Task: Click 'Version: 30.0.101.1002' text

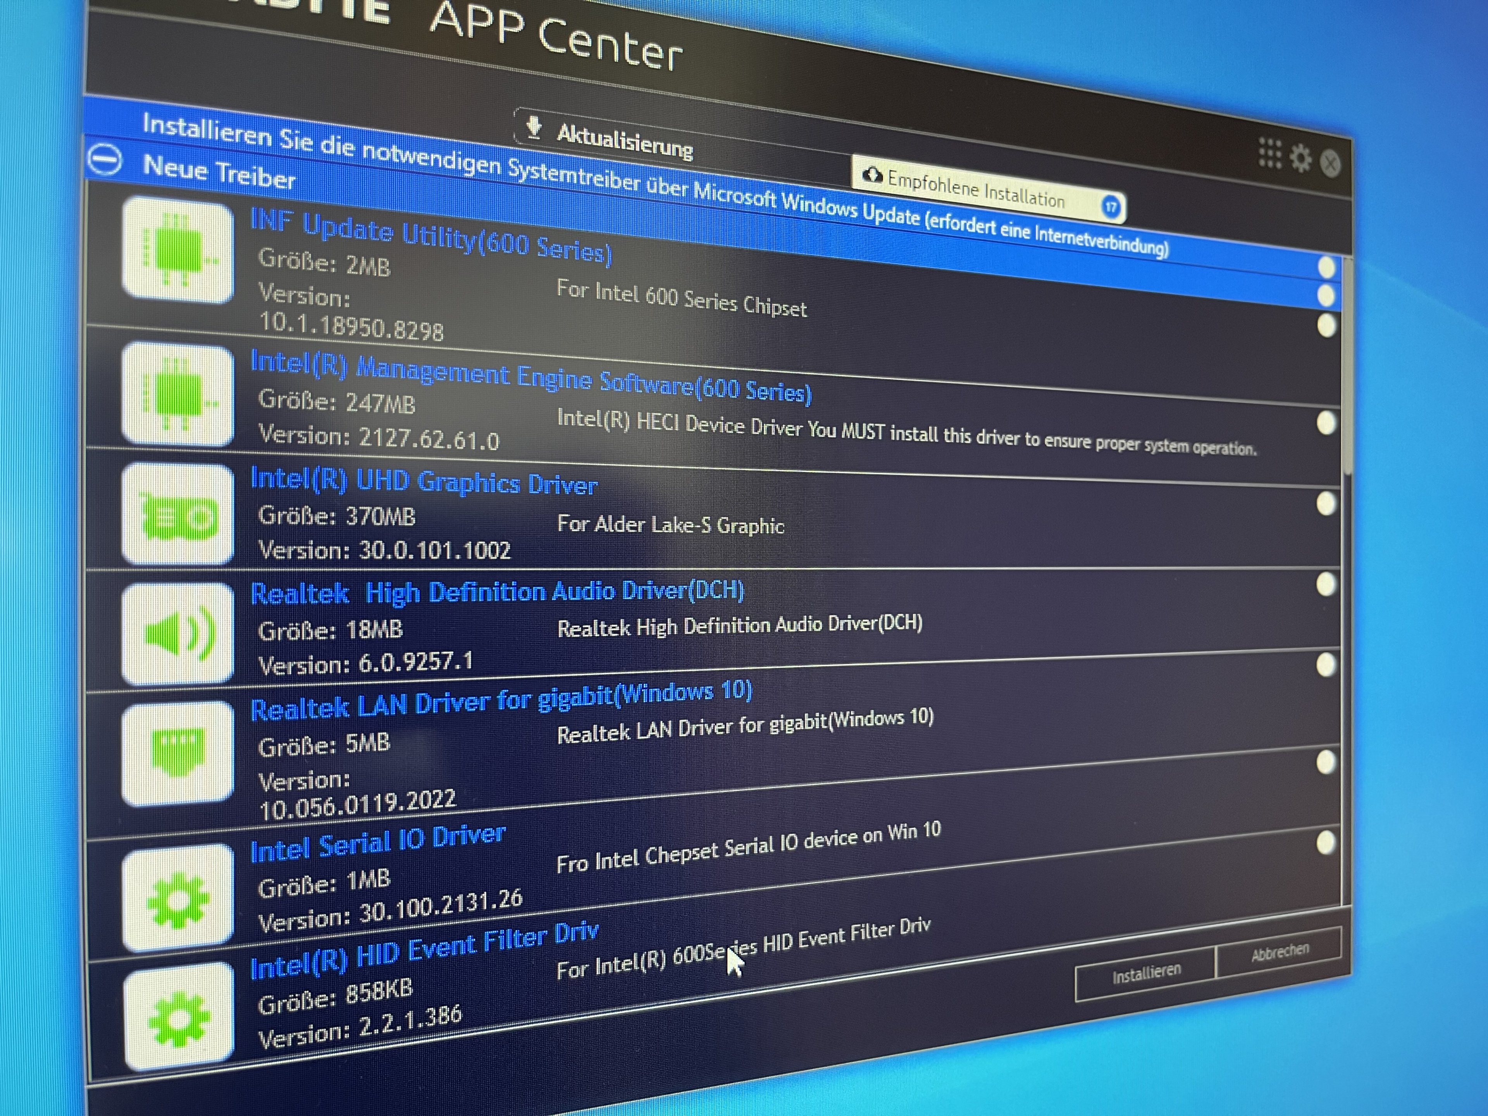Action: (x=384, y=551)
